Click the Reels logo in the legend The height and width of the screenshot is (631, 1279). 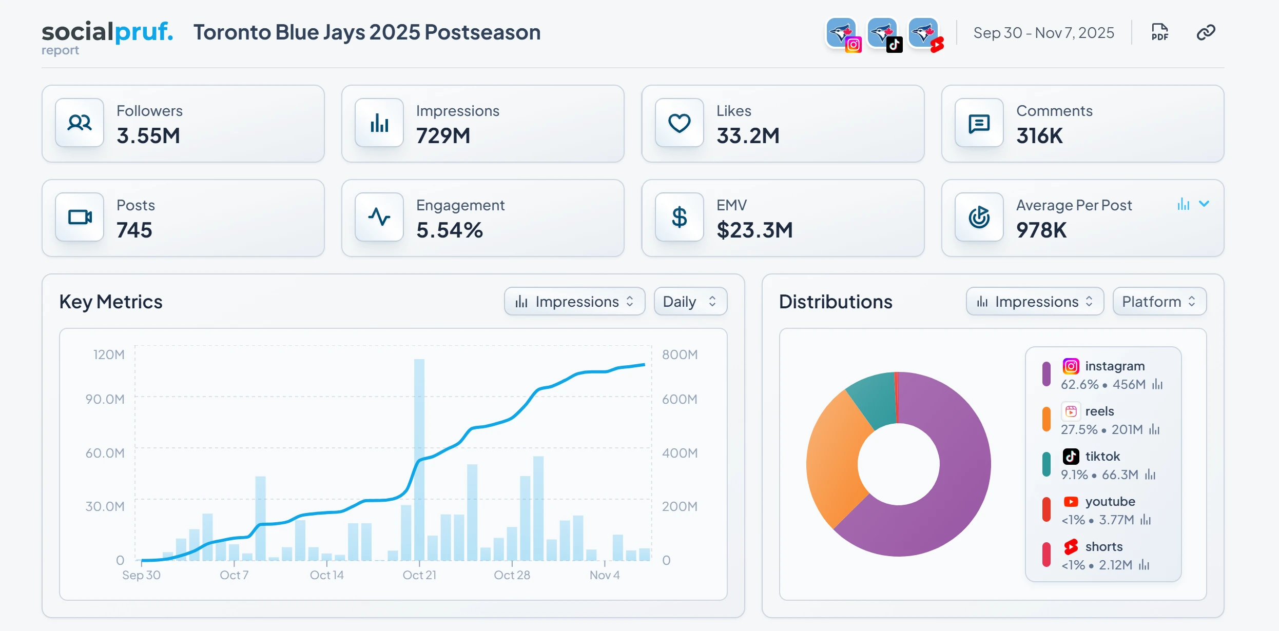click(x=1071, y=411)
